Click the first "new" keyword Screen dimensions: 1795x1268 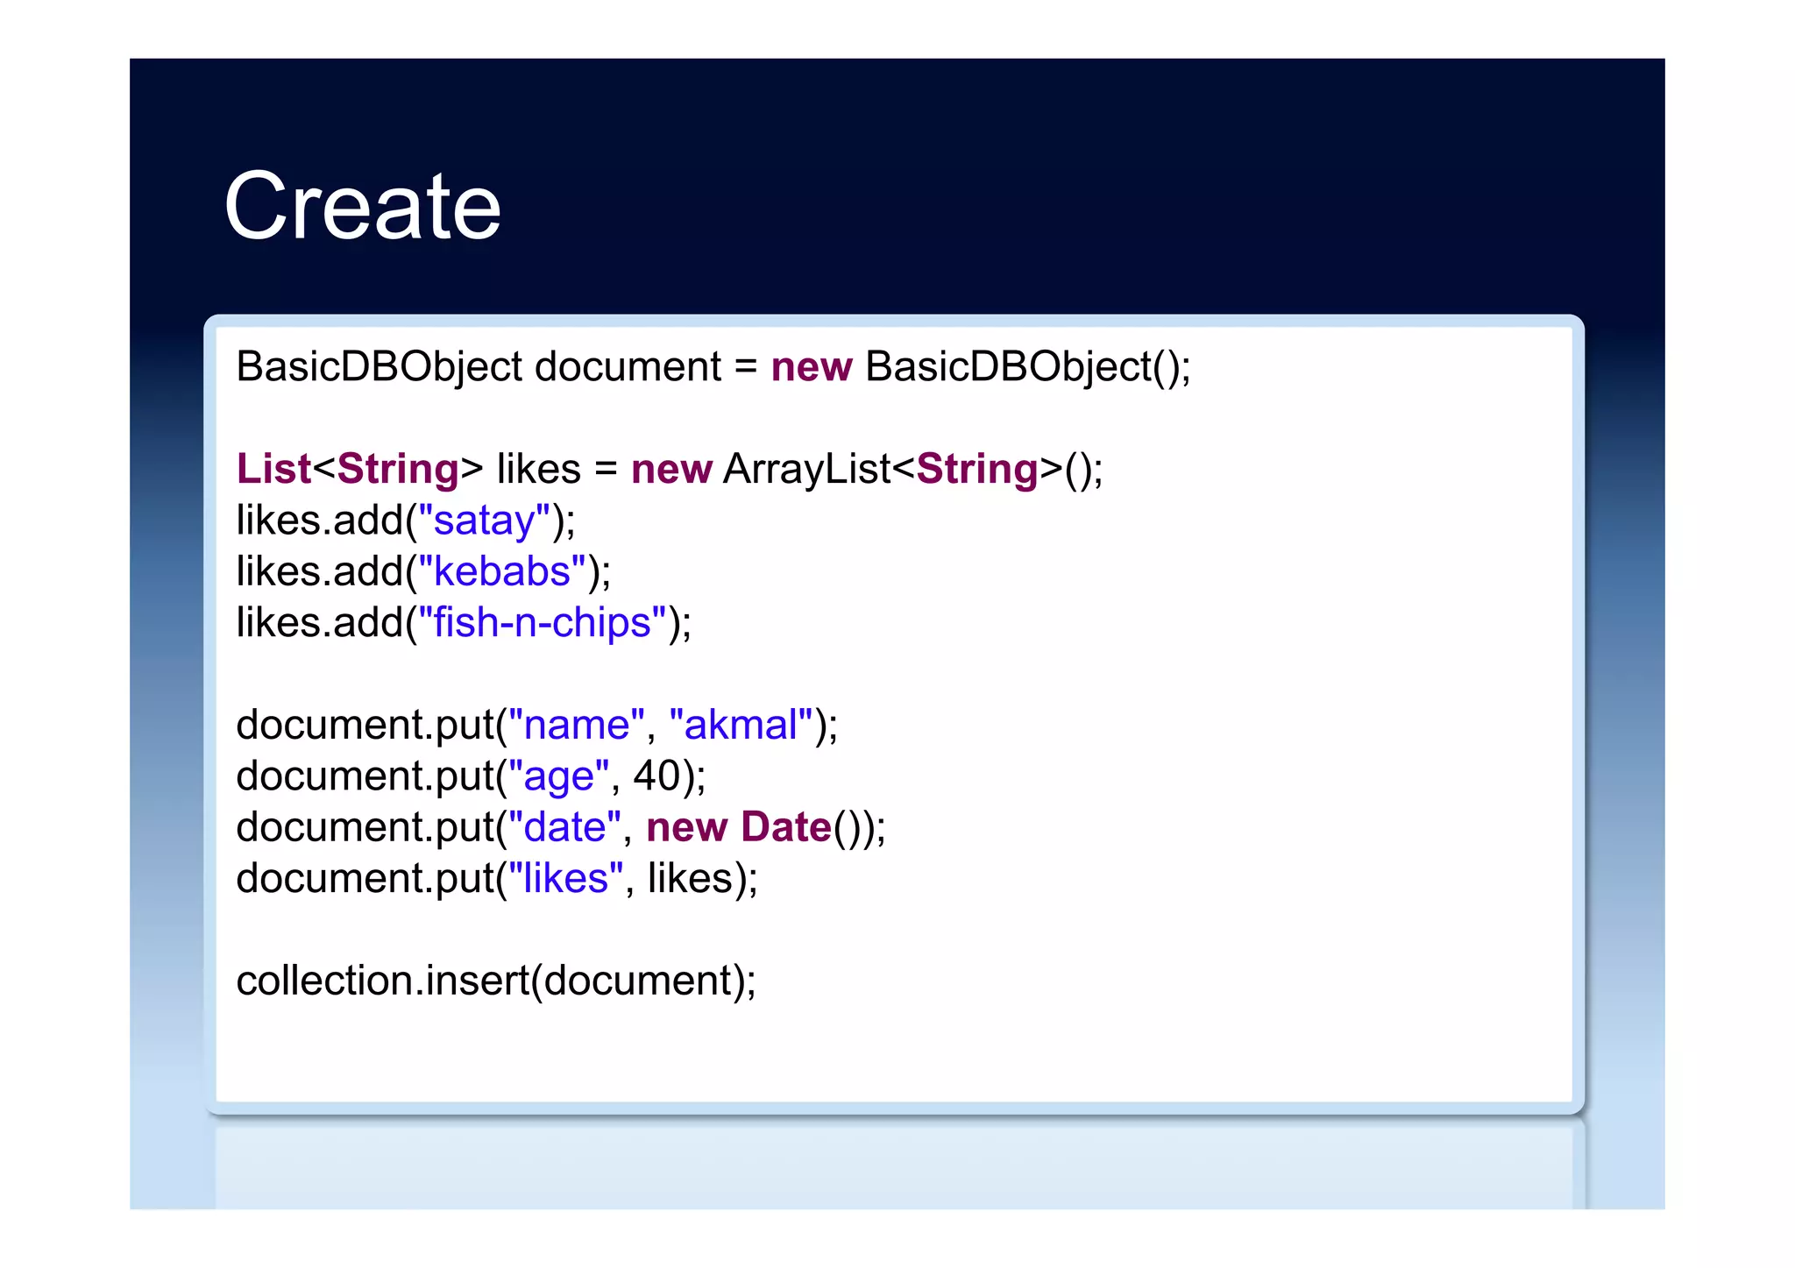point(811,366)
